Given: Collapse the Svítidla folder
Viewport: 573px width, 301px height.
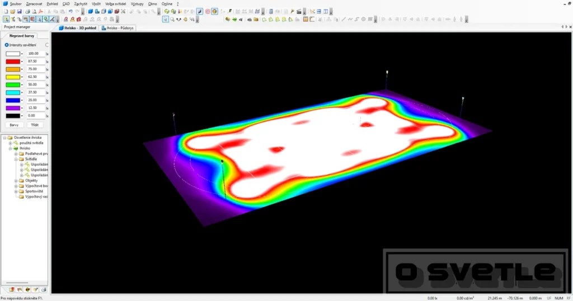Looking at the screenshot, I should point(16,159).
